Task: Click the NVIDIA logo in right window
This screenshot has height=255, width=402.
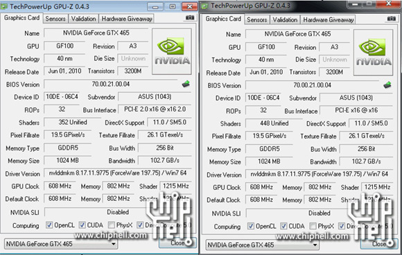Action: click(x=374, y=52)
